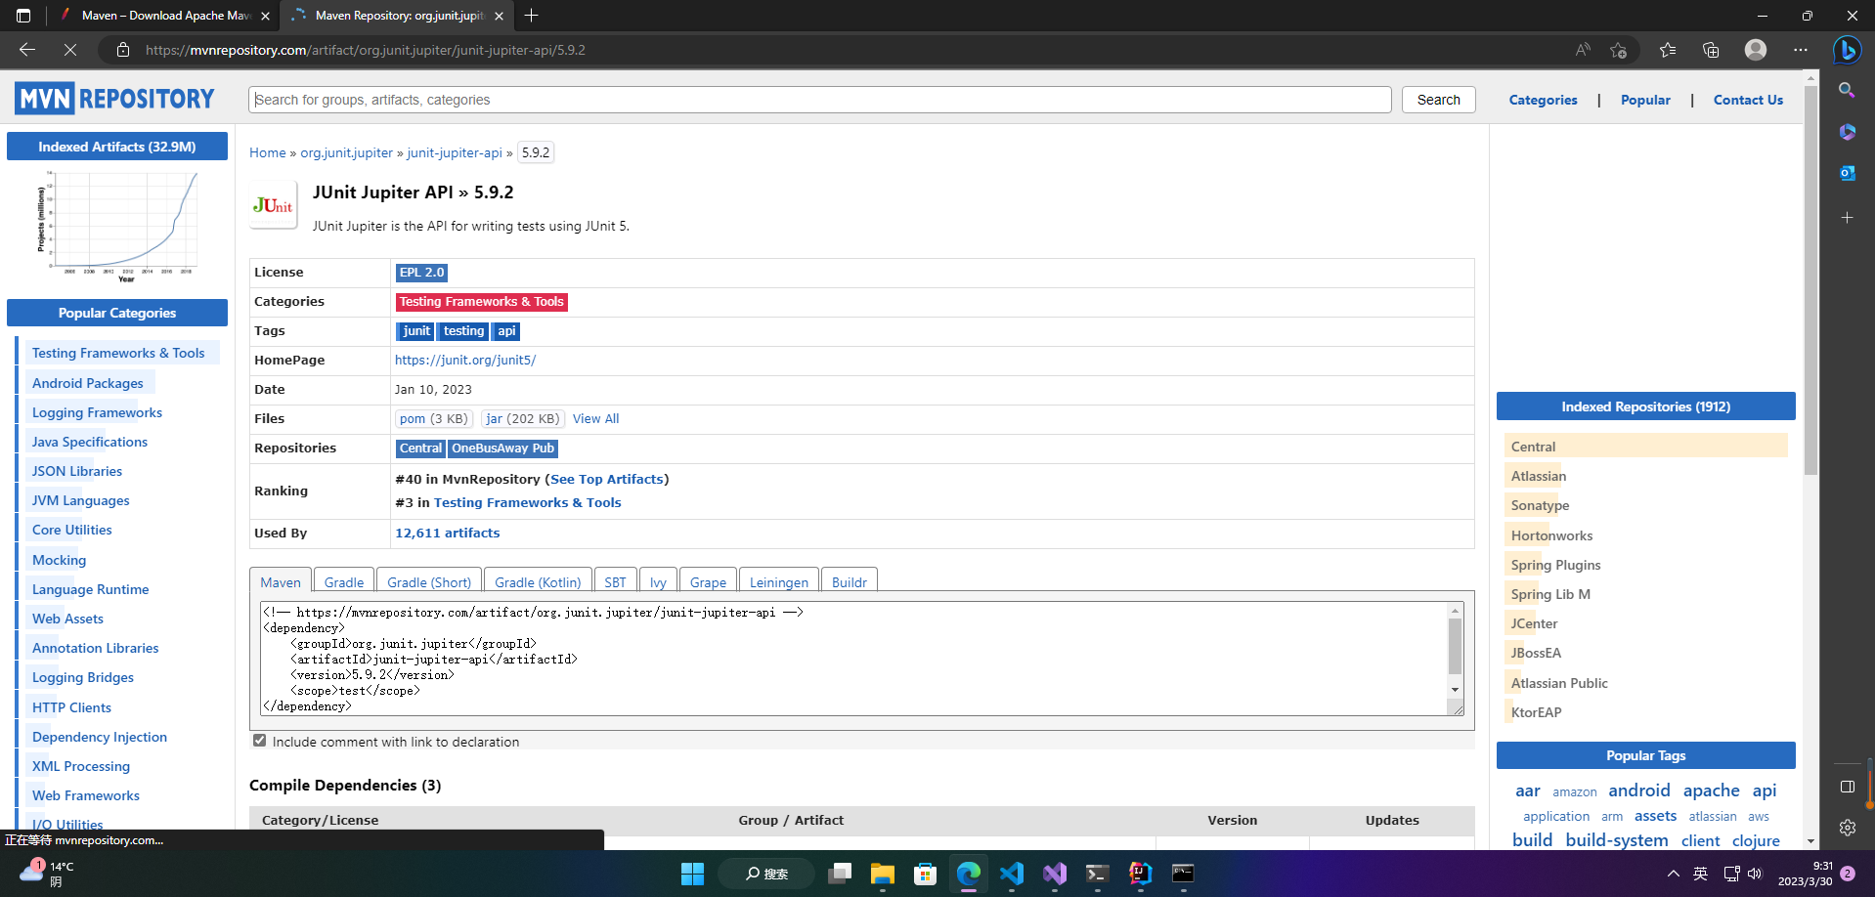This screenshot has height=897, width=1875.
Task: Click the MVN Repository logo
Action: [114, 99]
